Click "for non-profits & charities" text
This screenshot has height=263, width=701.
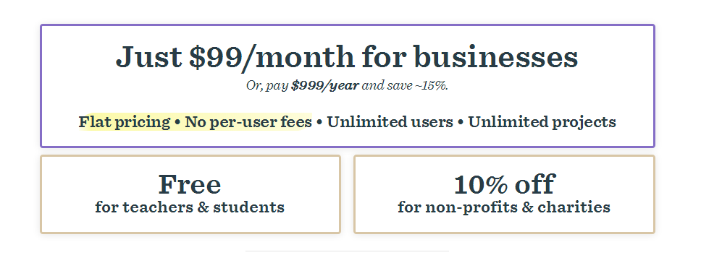pos(504,207)
